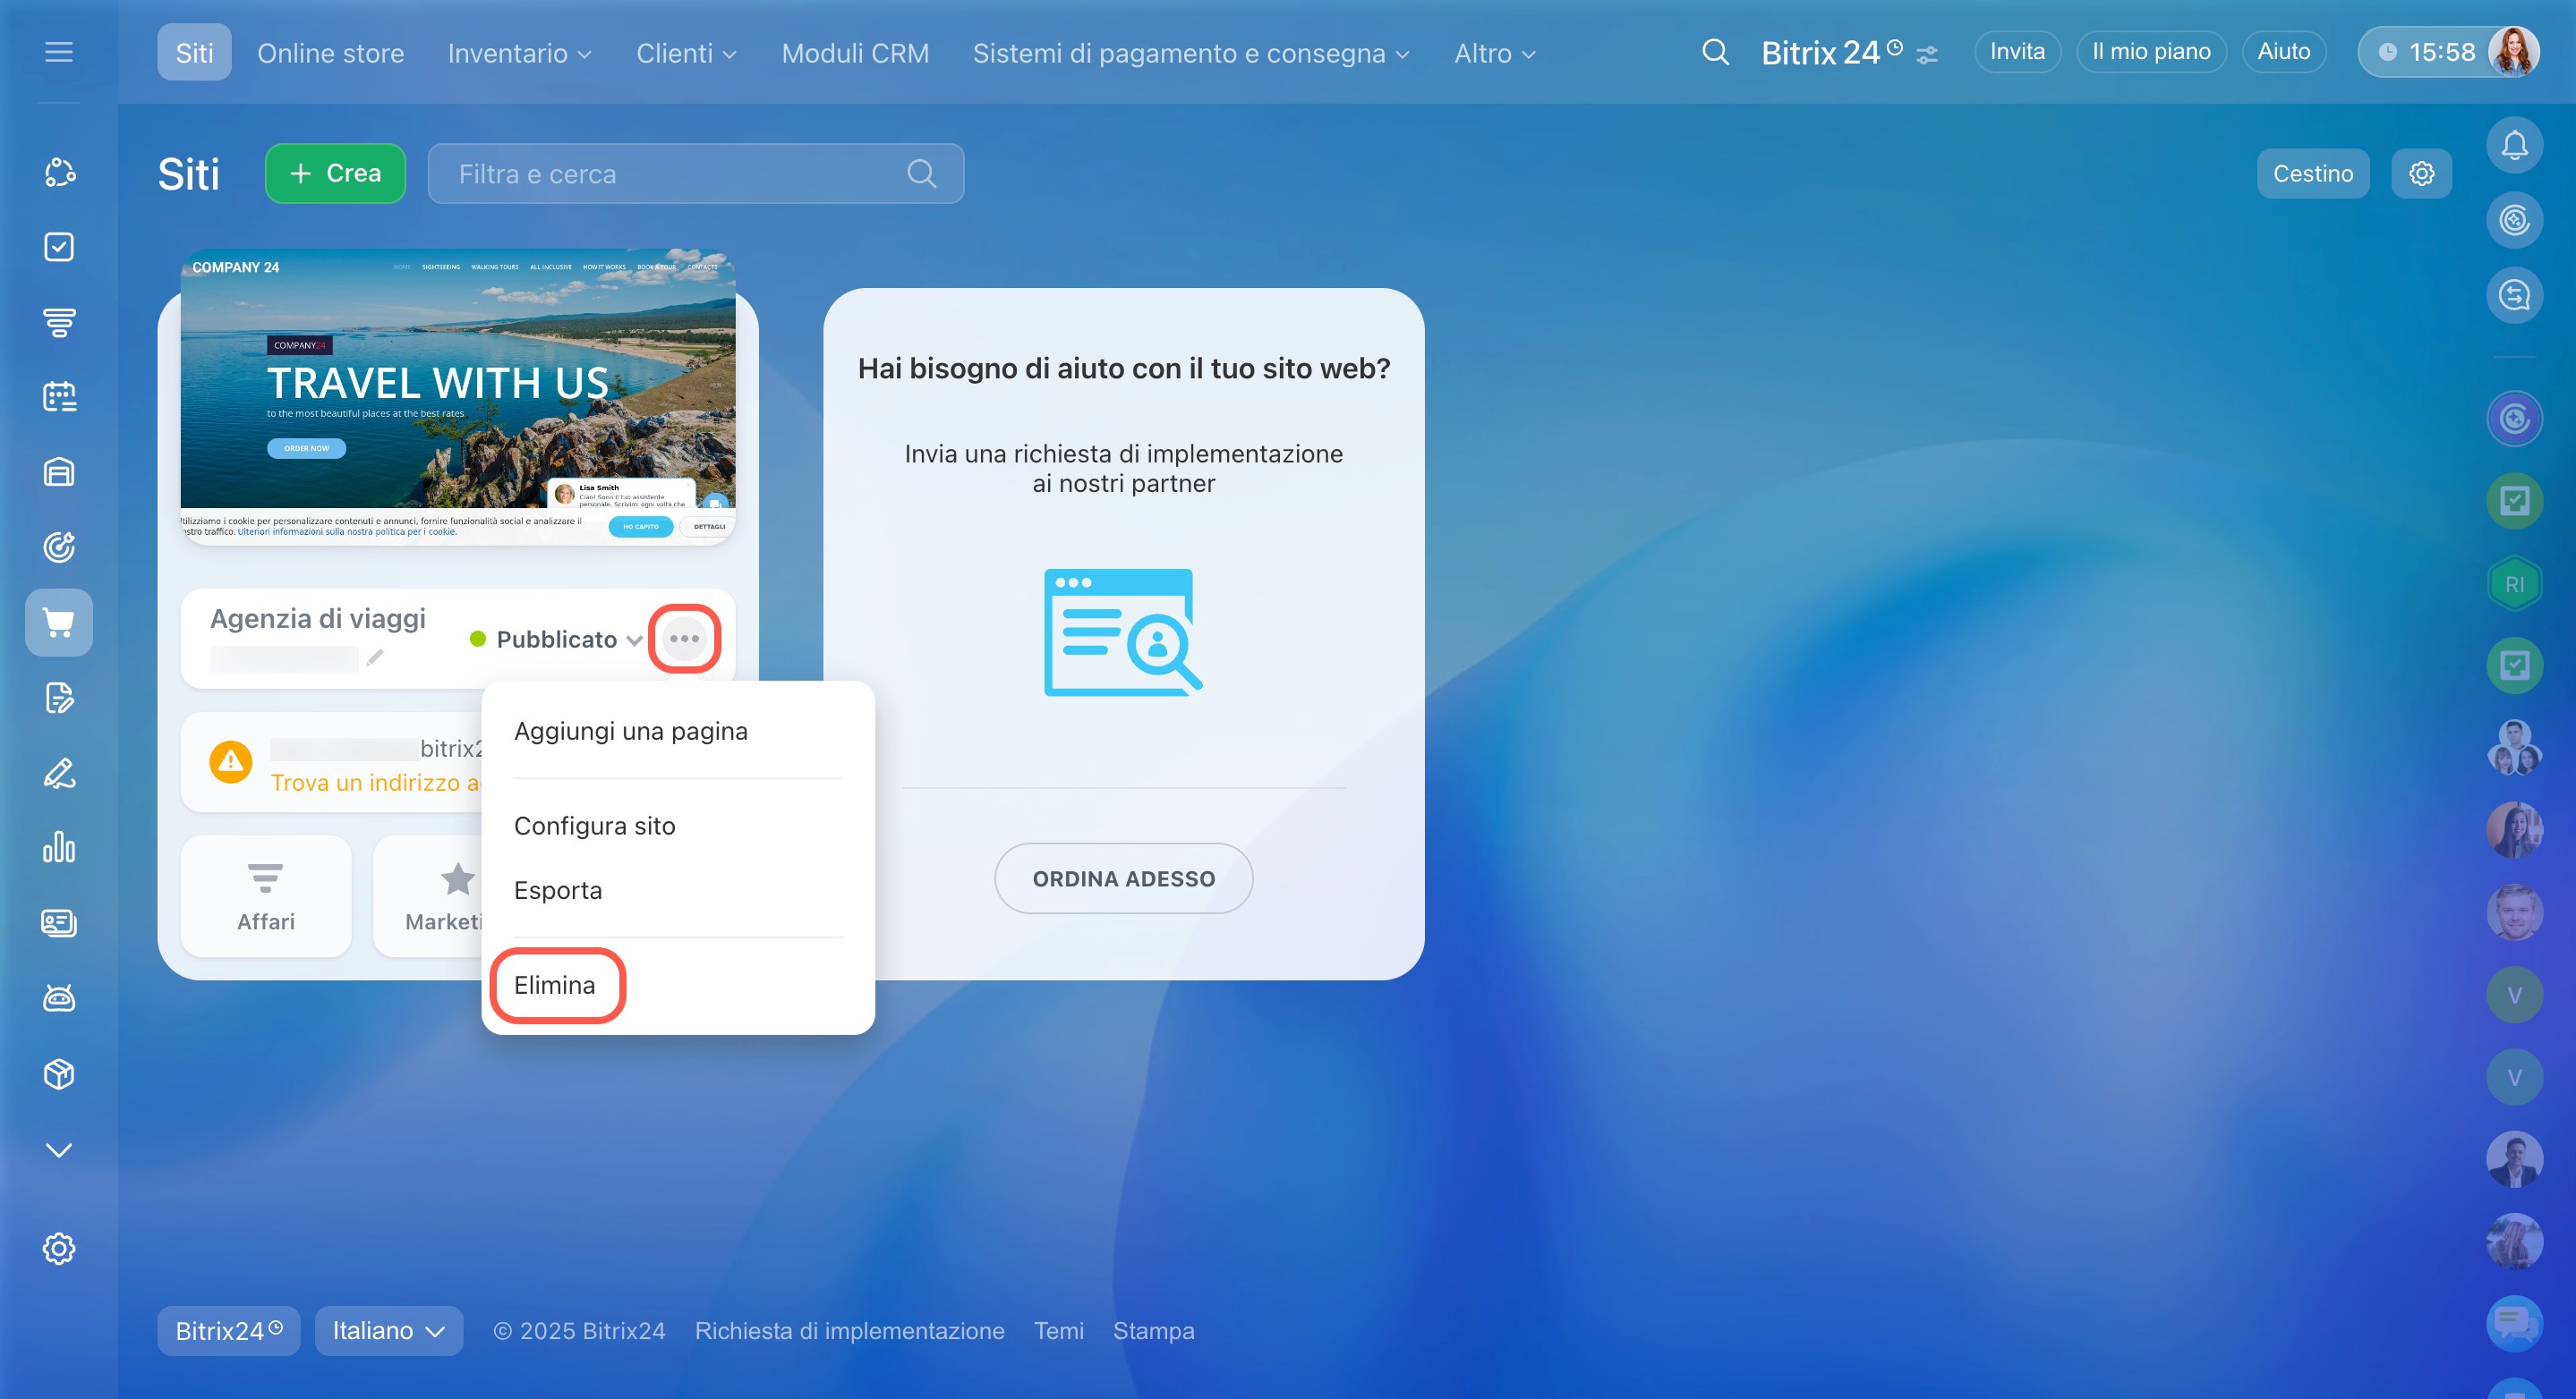This screenshot has width=2576, height=1399.
Task: Click the notifications bell icon
Action: click(2514, 146)
